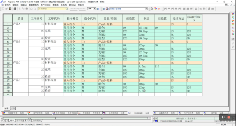
Task: Open the 窗口(W) menu
Action: (72, 5)
